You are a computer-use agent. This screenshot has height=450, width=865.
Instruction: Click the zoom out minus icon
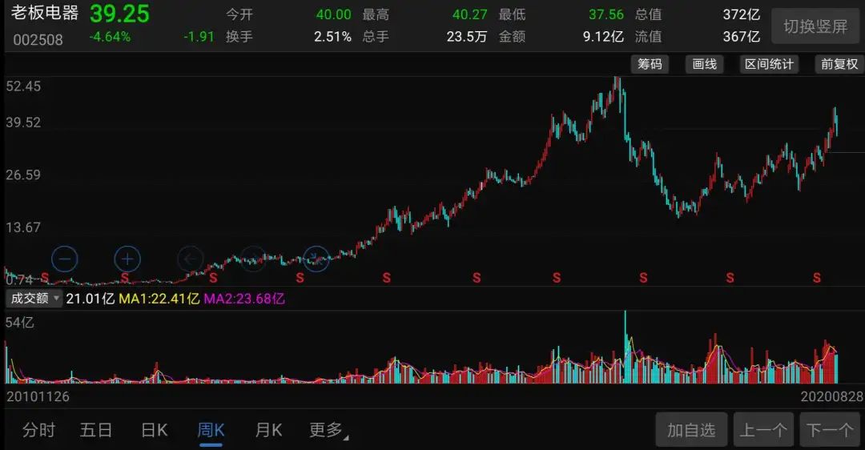[65, 259]
